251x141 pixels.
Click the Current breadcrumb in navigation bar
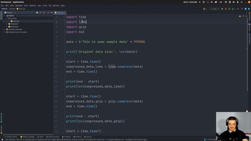pos(12,9)
